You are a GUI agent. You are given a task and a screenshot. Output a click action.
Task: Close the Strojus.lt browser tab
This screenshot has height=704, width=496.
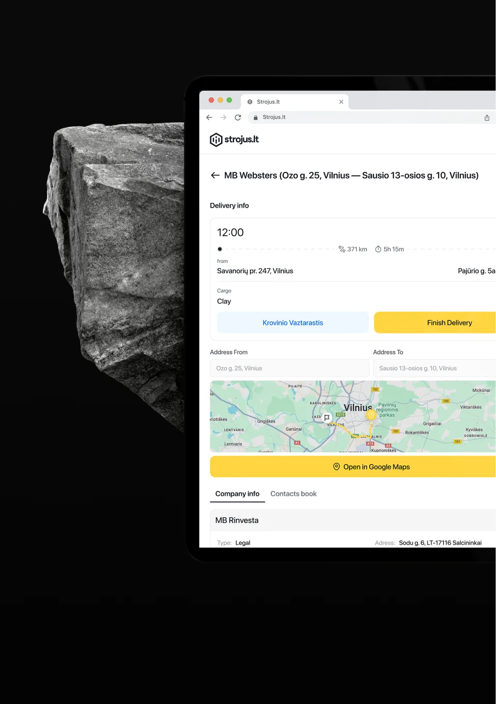[341, 102]
